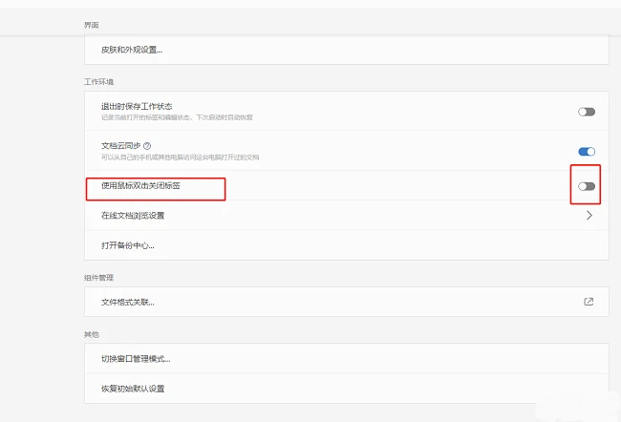Toggle 退出时保存工作状态 switch
Image resolution: width=621 pixels, height=422 pixels.
pyautogui.click(x=587, y=112)
